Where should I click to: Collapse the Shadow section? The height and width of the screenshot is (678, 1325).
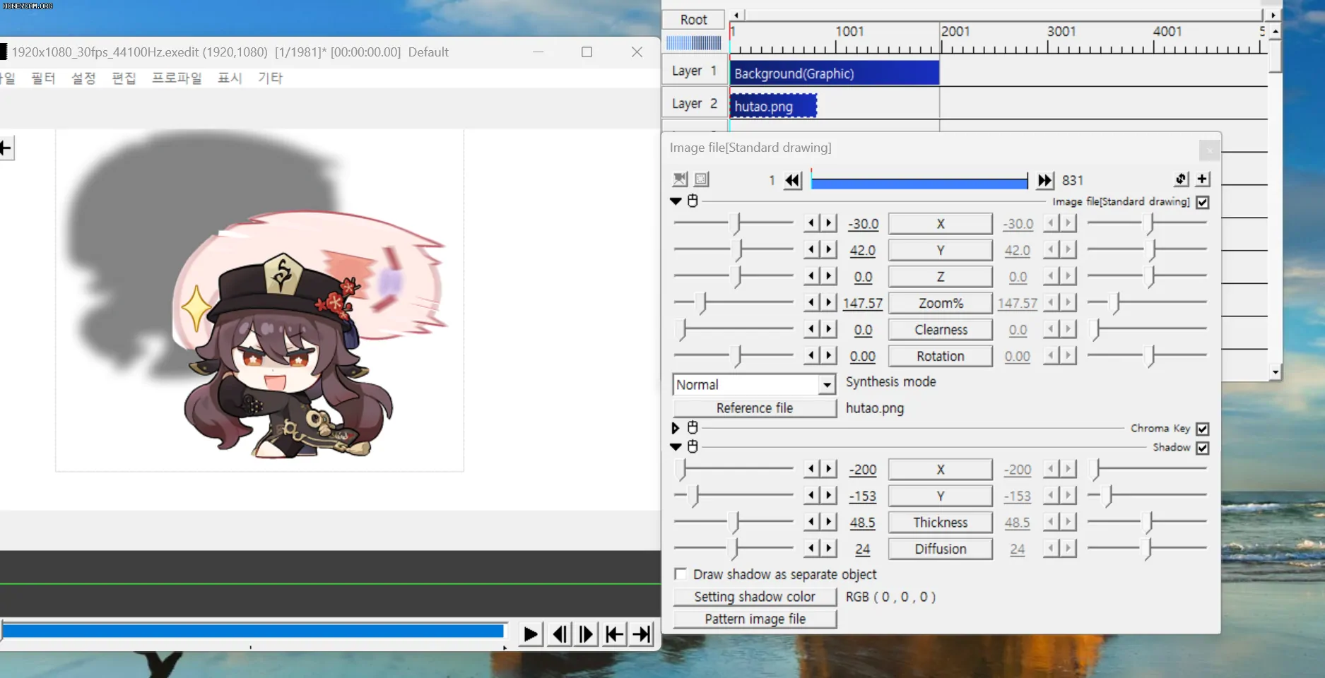pyautogui.click(x=676, y=447)
